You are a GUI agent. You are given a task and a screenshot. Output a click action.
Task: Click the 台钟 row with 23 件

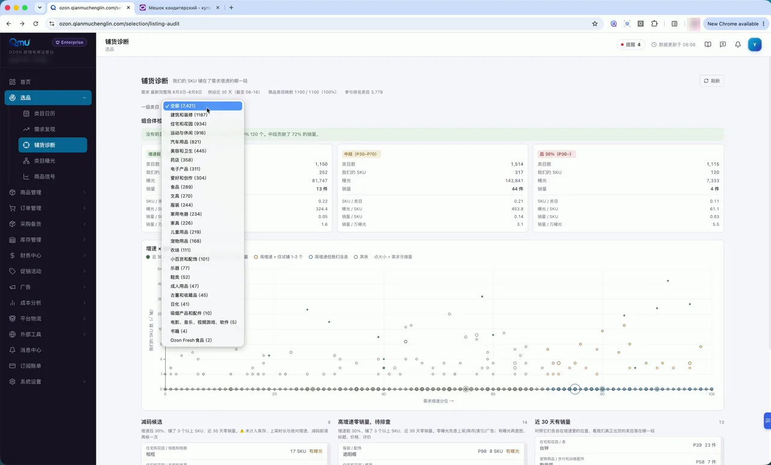(628, 445)
